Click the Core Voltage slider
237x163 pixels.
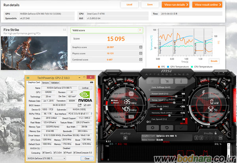tap(166, 90)
